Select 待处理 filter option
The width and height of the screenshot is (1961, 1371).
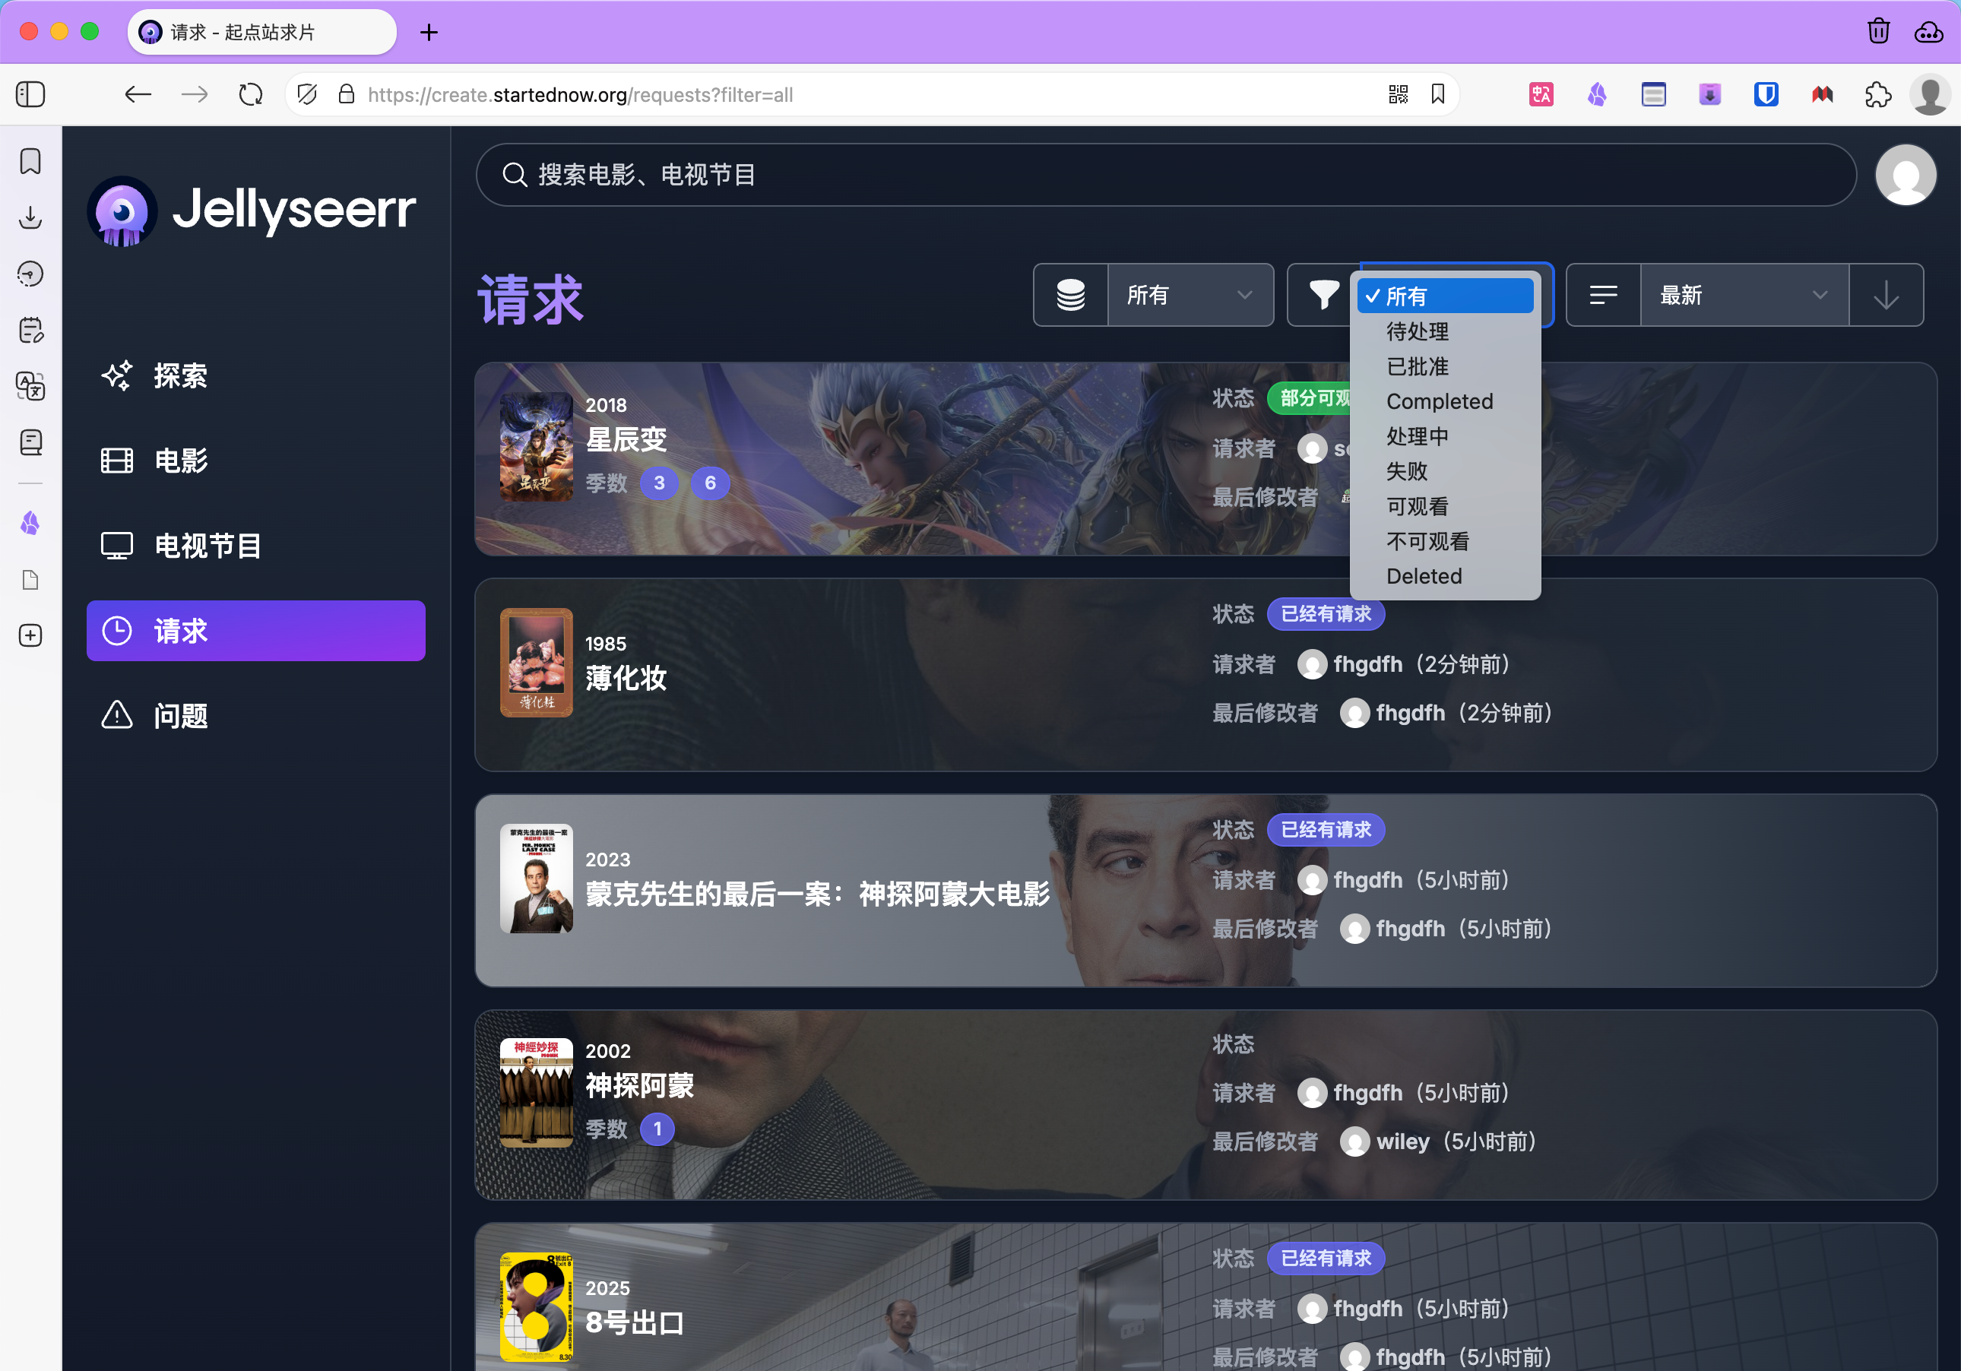pos(1444,331)
